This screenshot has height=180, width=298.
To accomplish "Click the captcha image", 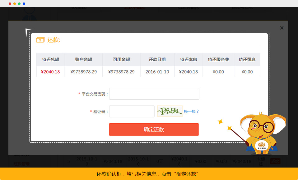I will [x=170, y=111].
